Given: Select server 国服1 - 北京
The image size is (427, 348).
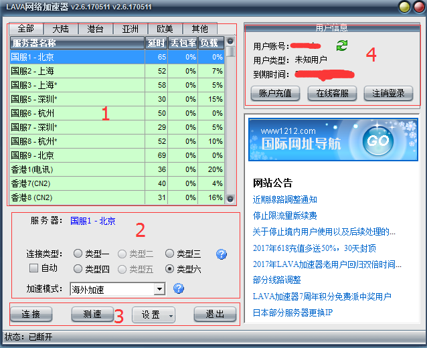Looking at the screenshot, I should [117, 57].
